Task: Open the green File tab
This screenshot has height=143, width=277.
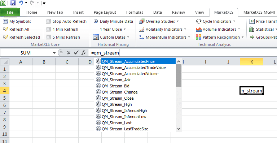Action: [x=10, y=12]
